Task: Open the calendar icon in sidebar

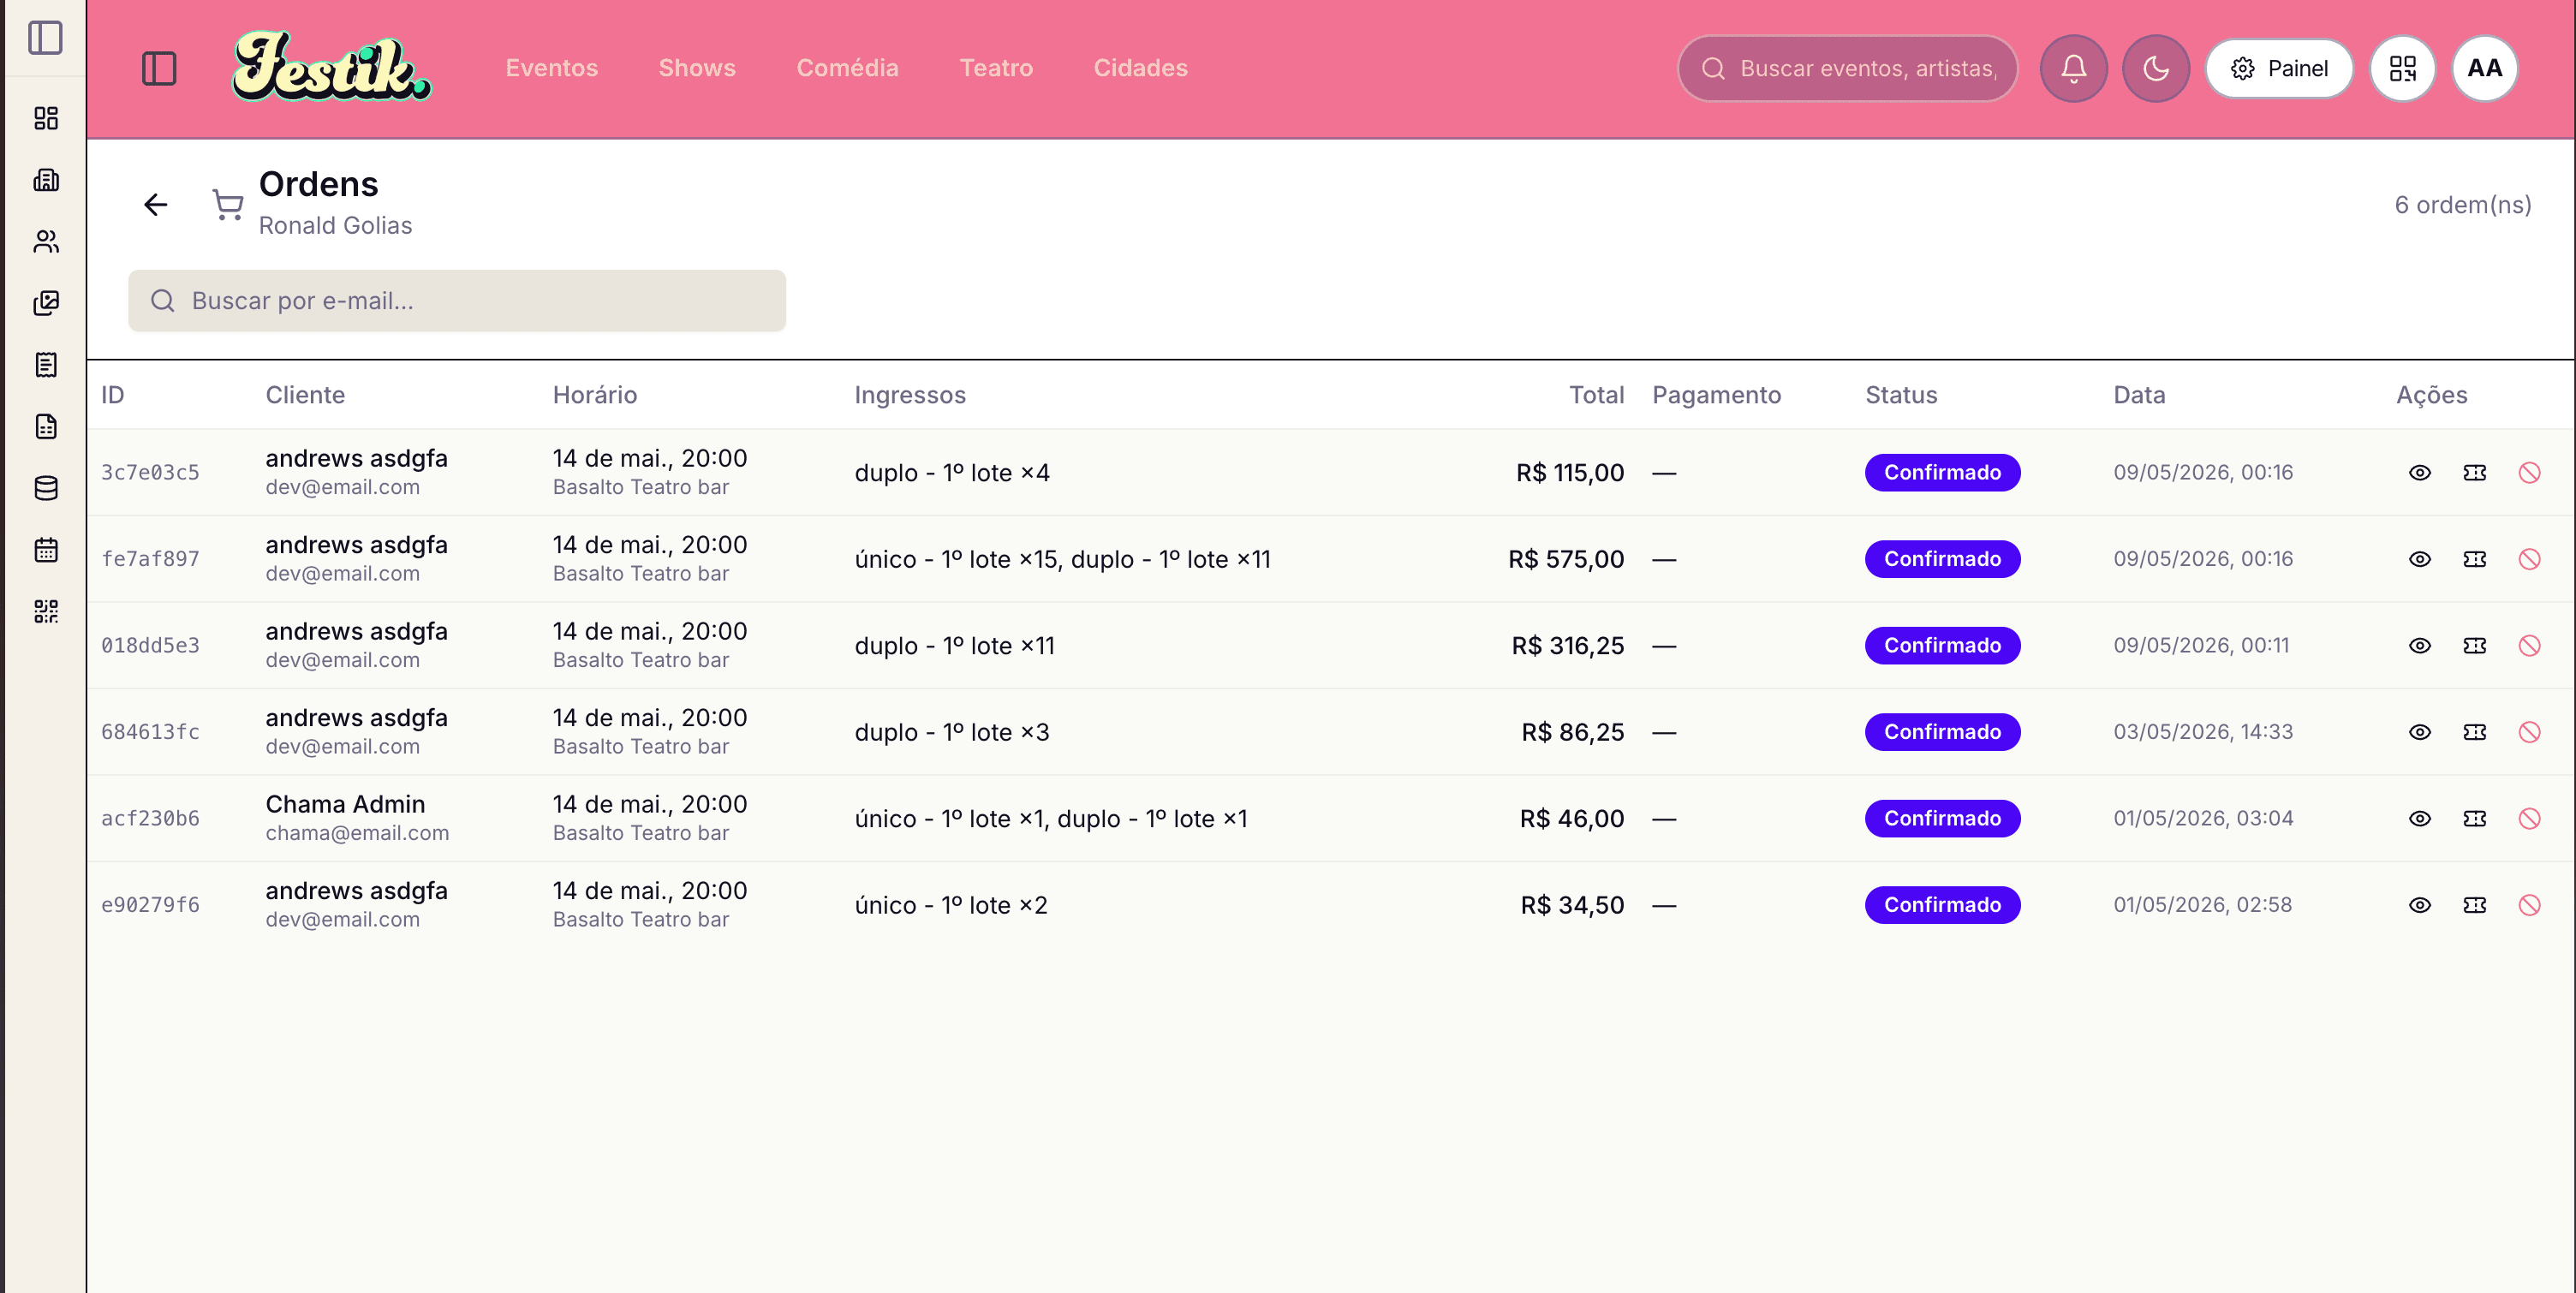Action: pyautogui.click(x=46, y=549)
